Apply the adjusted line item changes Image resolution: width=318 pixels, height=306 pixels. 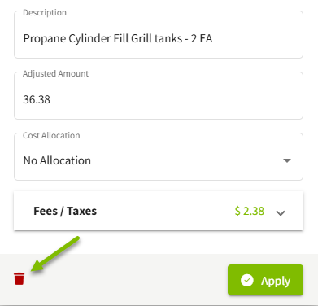[x=265, y=280]
